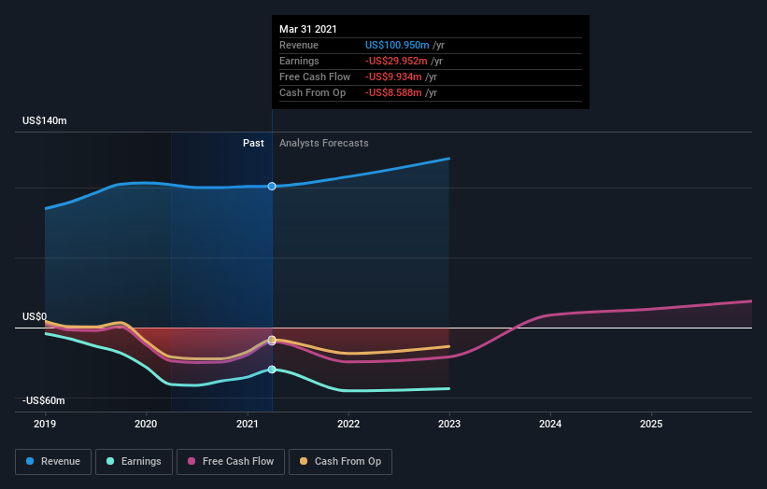Image resolution: width=767 pixels, height=489 pixels.
Task: Click the teal Earnings data point marker
Action: pyautogui.click(x=272, y=370)
